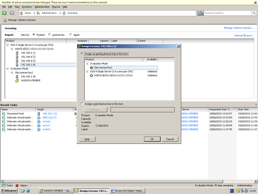Switch to W2003S-VSPHERE taskbar window
Viewport: 258px width, 194px height.
pyautogui.click(x=56, y=191)
